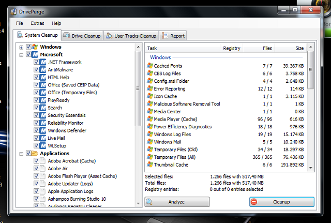Click the Config.msi Folder row icon
This screenshot has height=223, width=331.
click(x=150, y=81)
